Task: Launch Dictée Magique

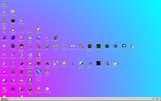Action: coord(21,46)
